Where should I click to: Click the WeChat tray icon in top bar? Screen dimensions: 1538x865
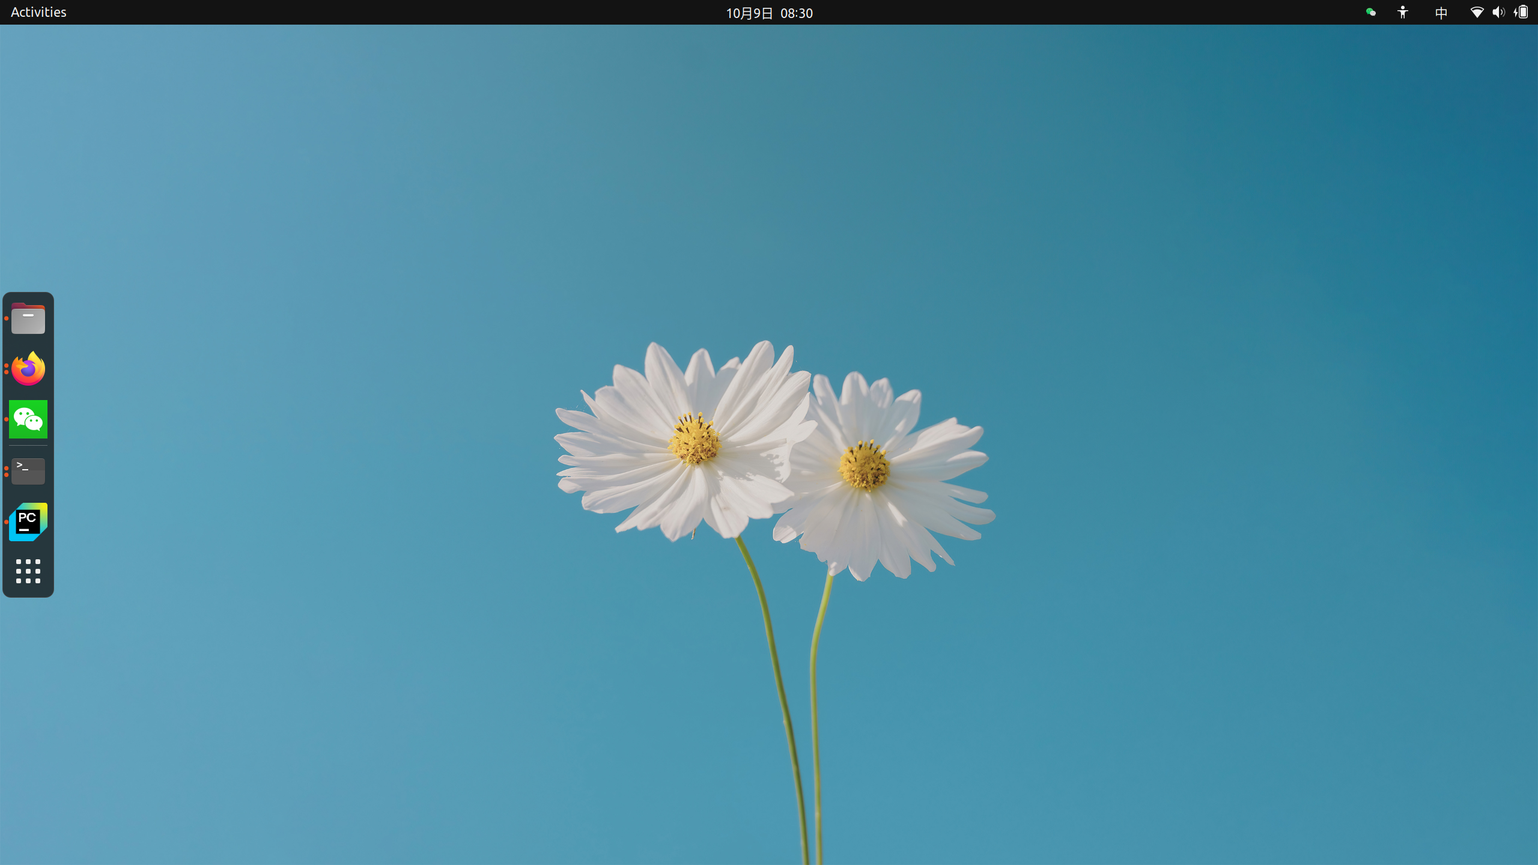tap(1370, 12)
